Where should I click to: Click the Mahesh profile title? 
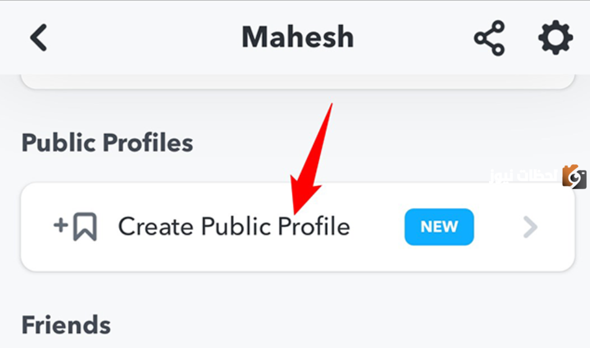pos(297,38)
